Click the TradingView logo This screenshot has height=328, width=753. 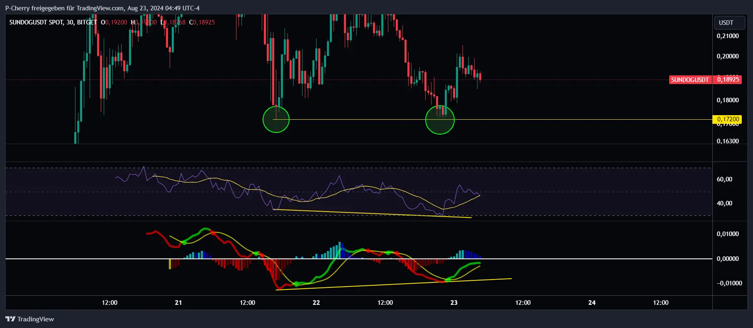click(29, 319)
